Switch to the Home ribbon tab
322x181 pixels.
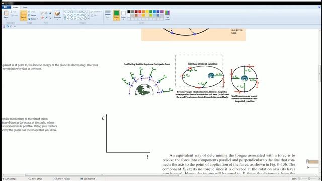click(x=16, y=7)
